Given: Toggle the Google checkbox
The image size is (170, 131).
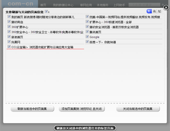Looking at the screenshot, I should pyautogui.click(x=87, y=36).
